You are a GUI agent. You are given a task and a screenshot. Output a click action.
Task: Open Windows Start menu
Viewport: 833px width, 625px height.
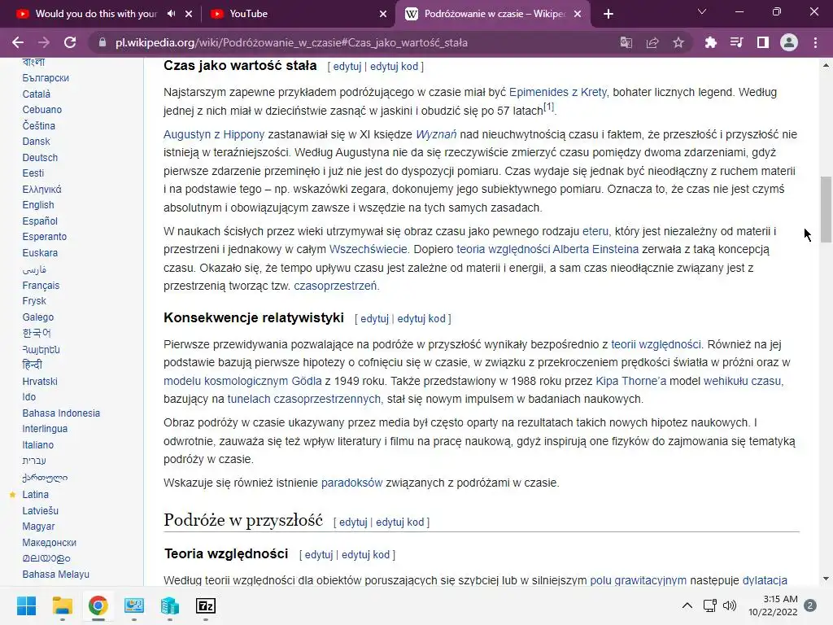26,605
